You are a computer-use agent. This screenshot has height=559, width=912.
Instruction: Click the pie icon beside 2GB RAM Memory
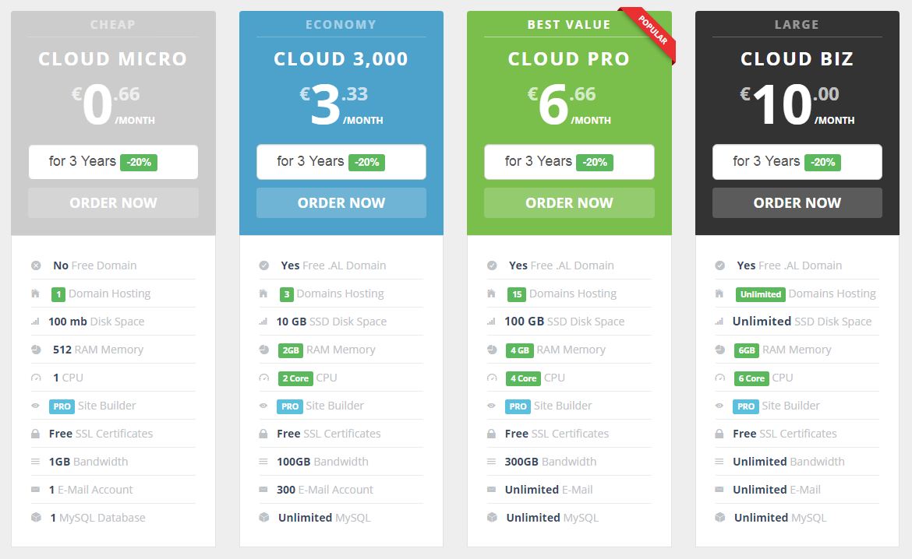point(264,350)
